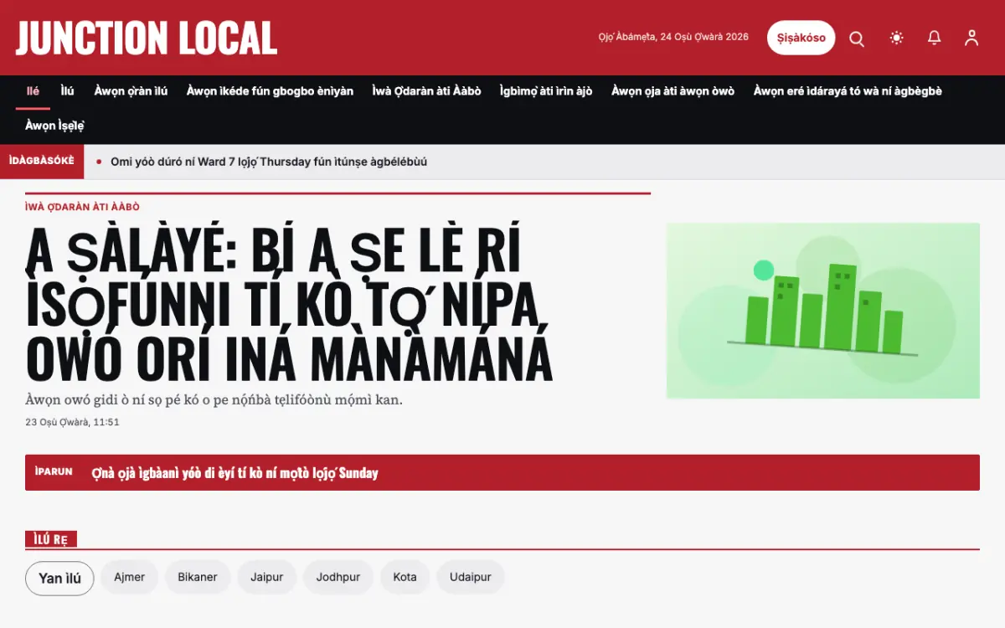Choose the Bikaner city chip
Viewport: 1005px width, 628px height.
click(198, 578)
